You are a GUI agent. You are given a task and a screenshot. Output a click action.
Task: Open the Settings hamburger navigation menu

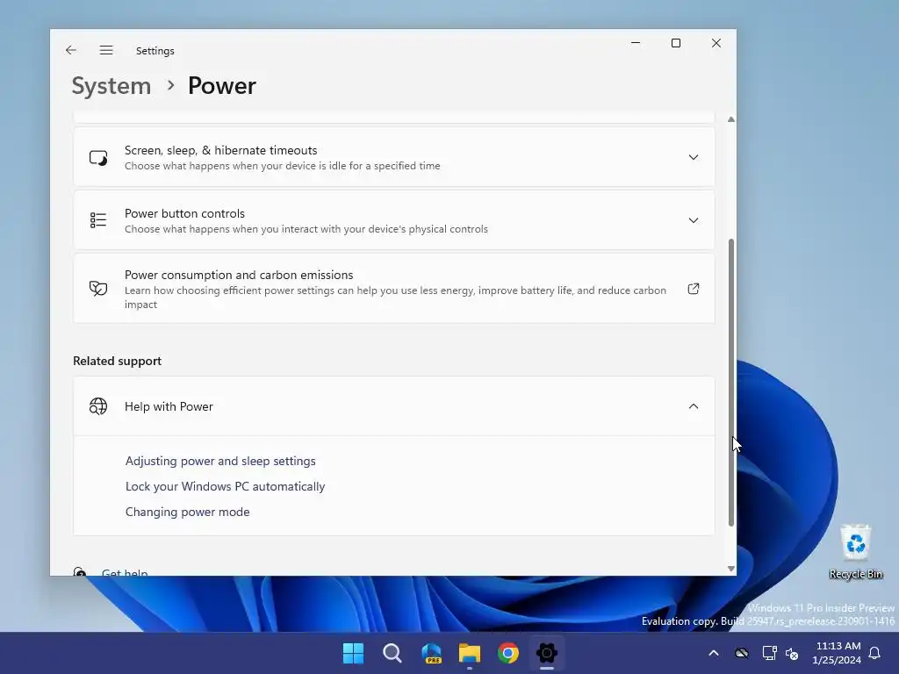(x=106, y=50)
